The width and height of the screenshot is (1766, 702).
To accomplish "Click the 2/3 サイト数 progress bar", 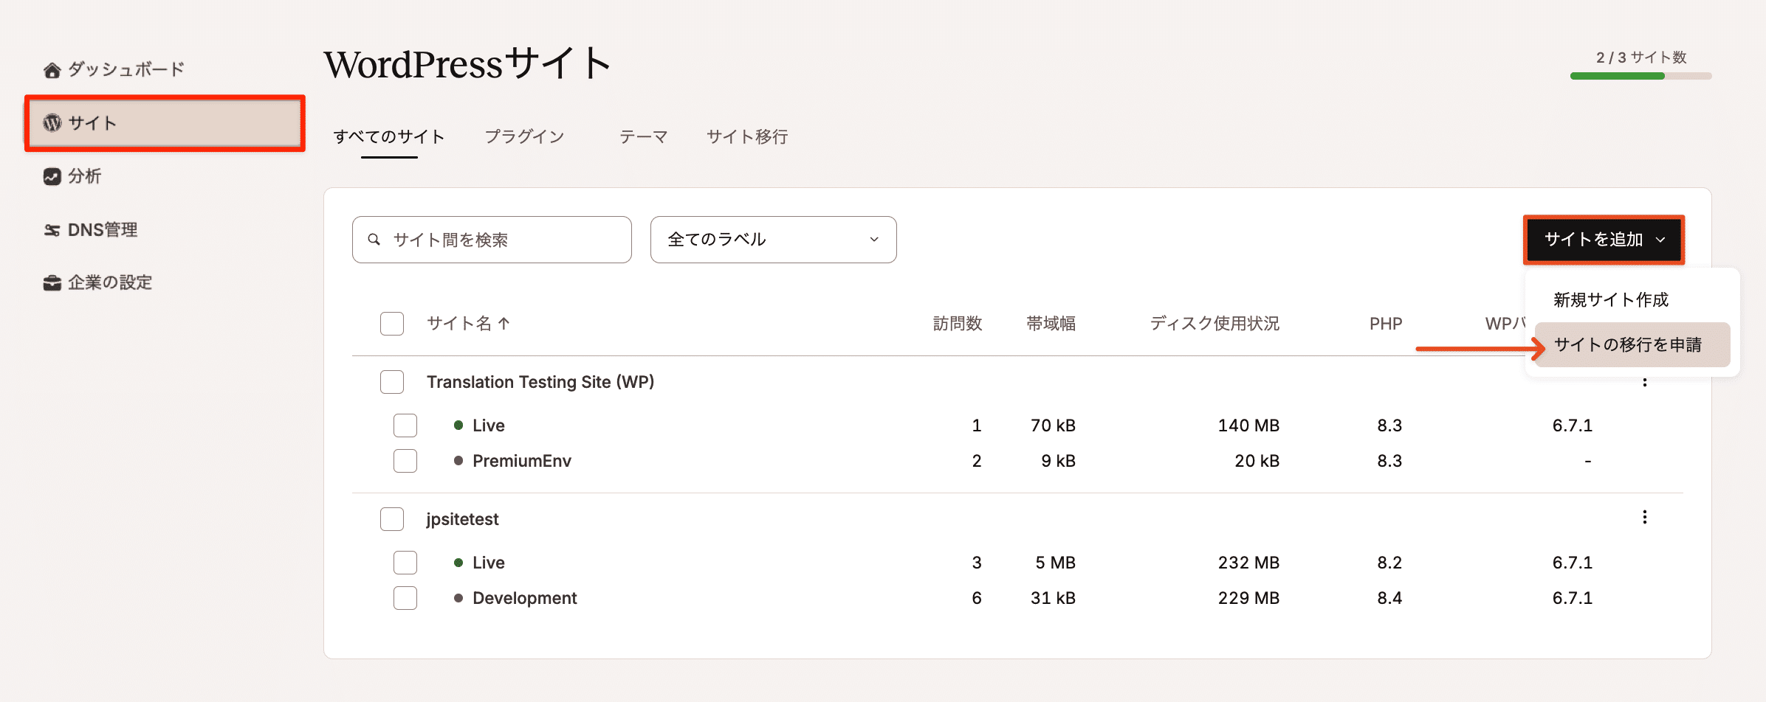I will (1640, 76).
